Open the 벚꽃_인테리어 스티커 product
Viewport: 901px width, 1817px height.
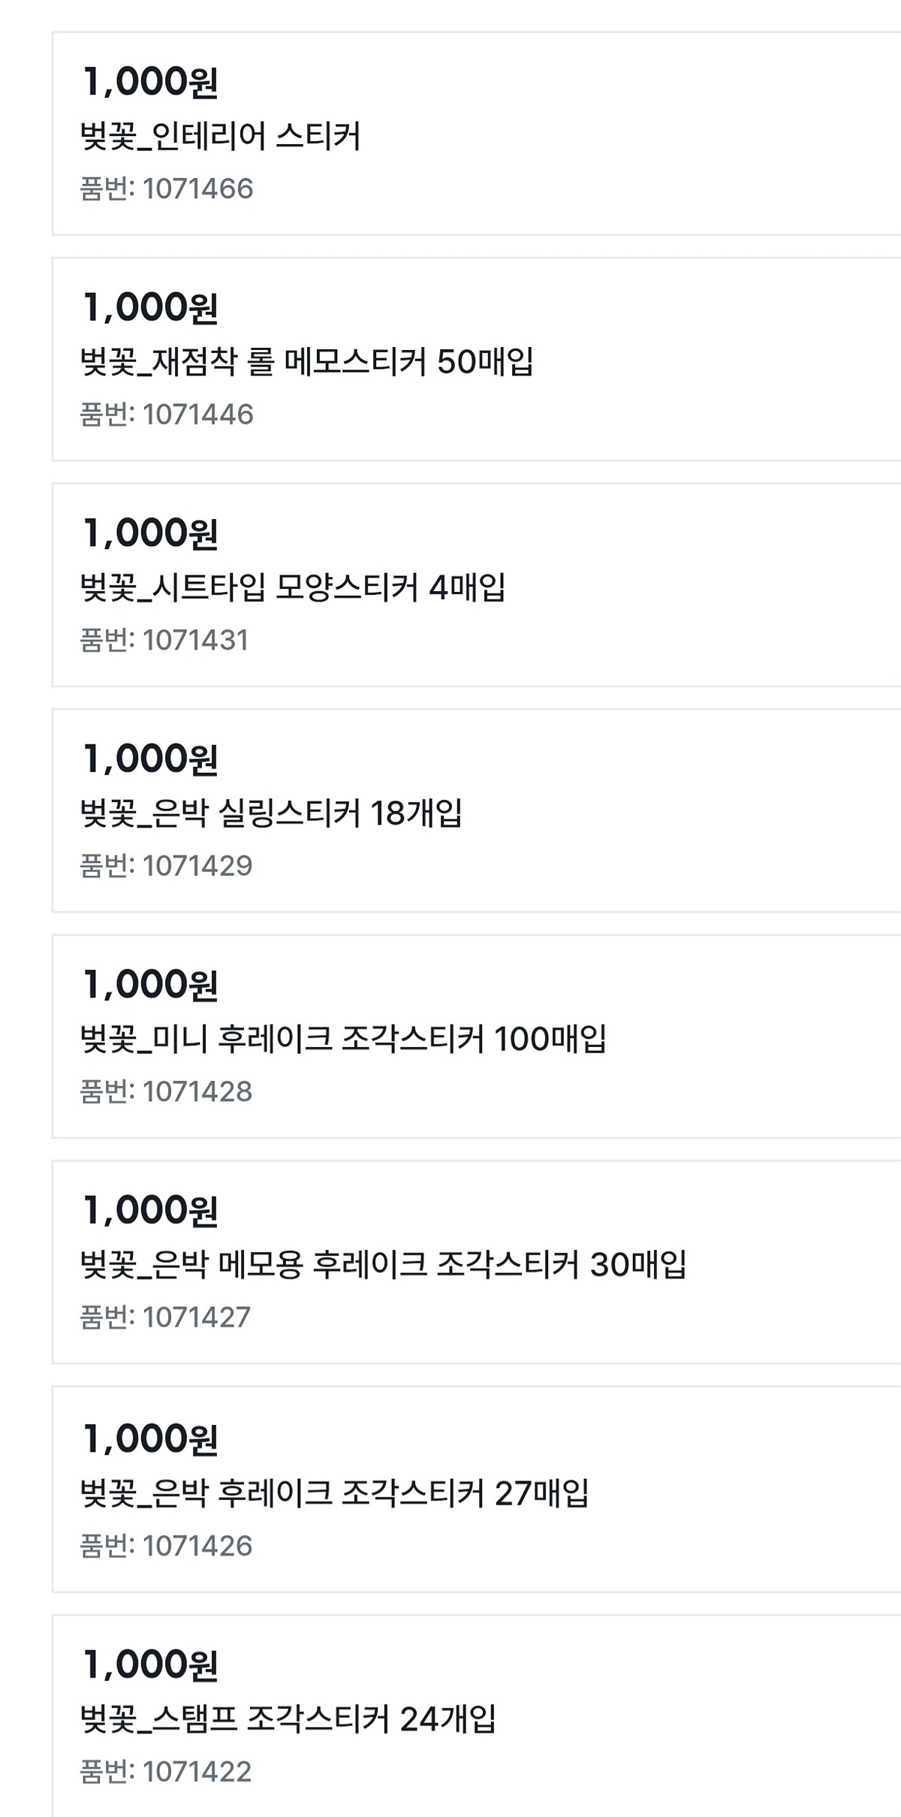pyautogui.click(x=220, y=137)
